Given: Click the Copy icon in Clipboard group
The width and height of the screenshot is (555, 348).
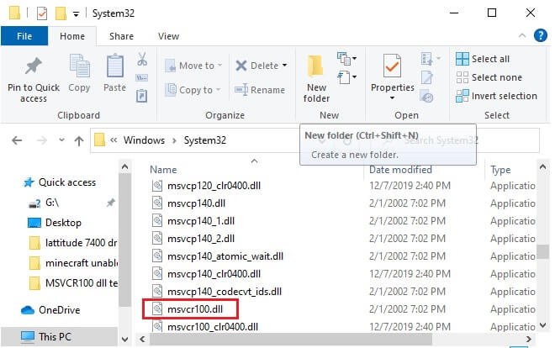Looking at the screenshot, I should pyautogui.click(x=80, y=66).
